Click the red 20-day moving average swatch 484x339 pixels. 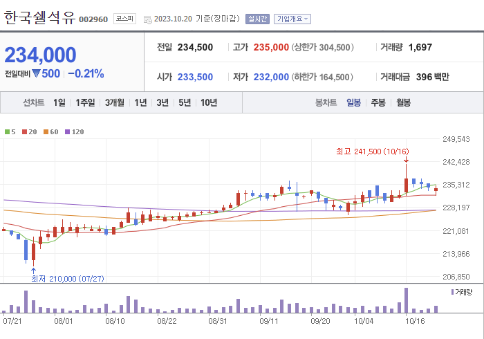coord(24,132)
